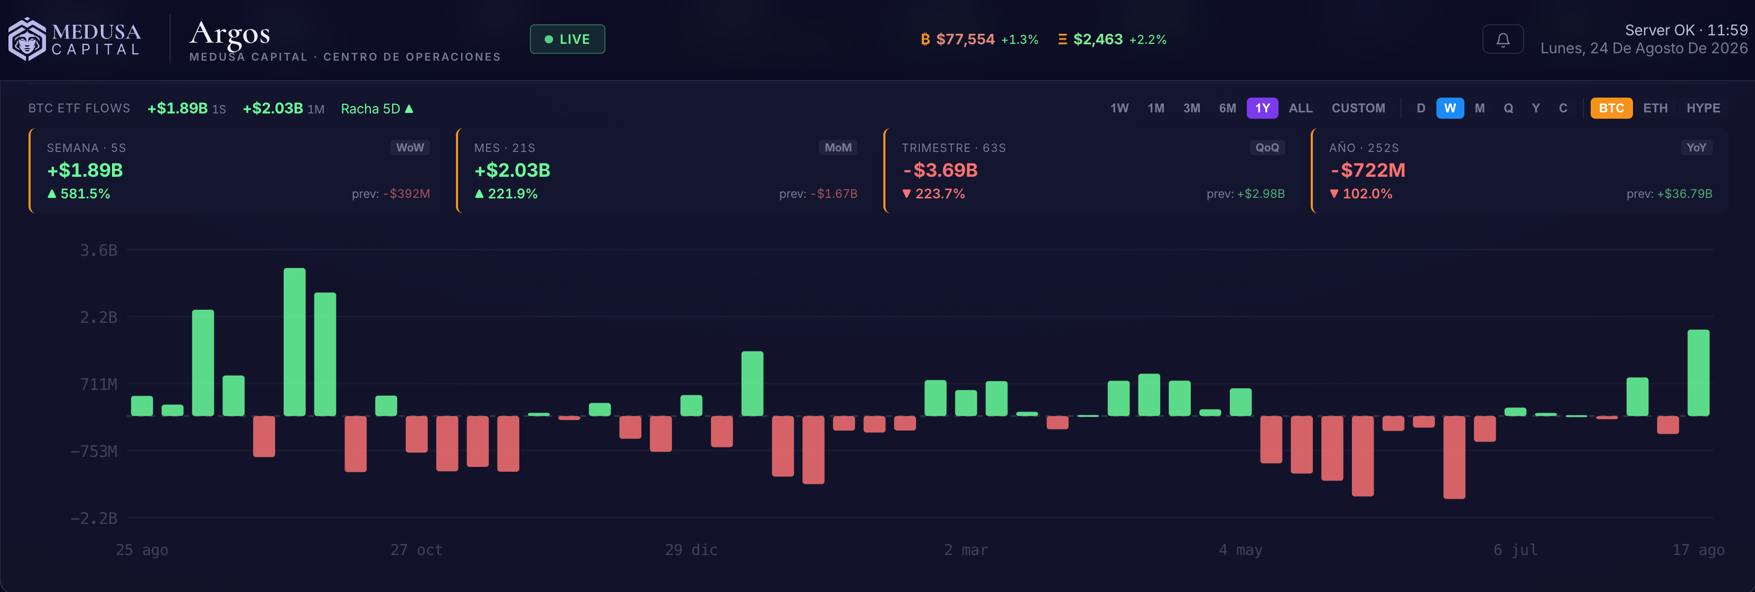1755x592 pixels.
Task: Click the 102.0% yearly change
Action: click(x=1360, y=194)
